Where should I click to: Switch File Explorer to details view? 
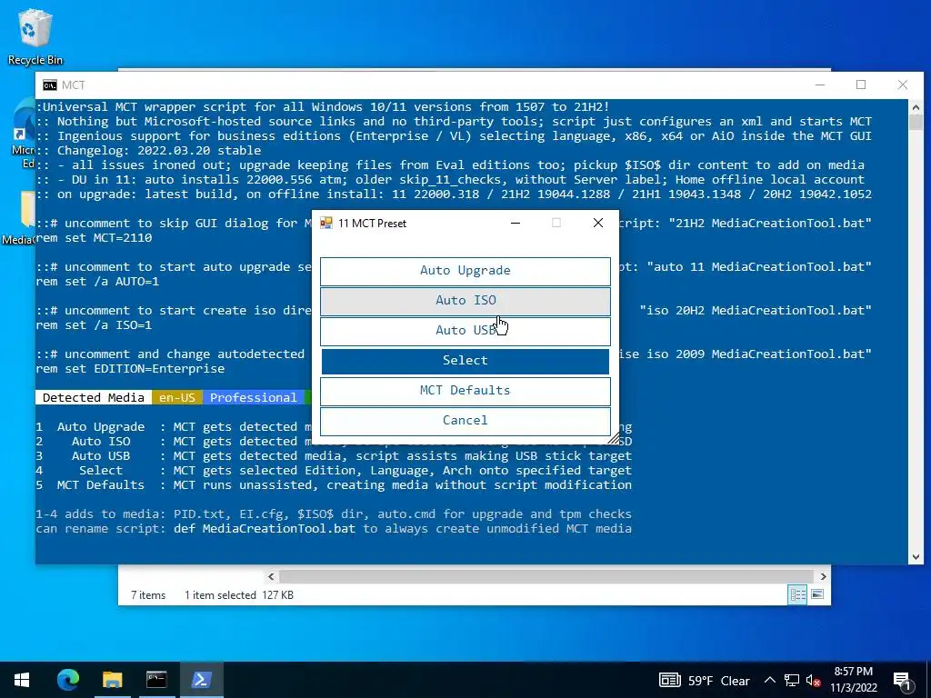coord(797,594)
